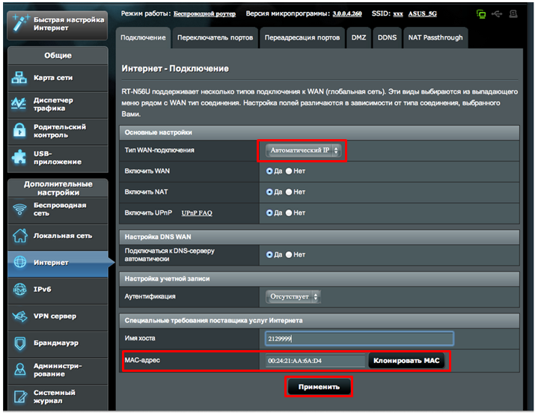Click the IPv6 globe icon
538x416 pixels.
pyautogui.click(x=19, y=289)
